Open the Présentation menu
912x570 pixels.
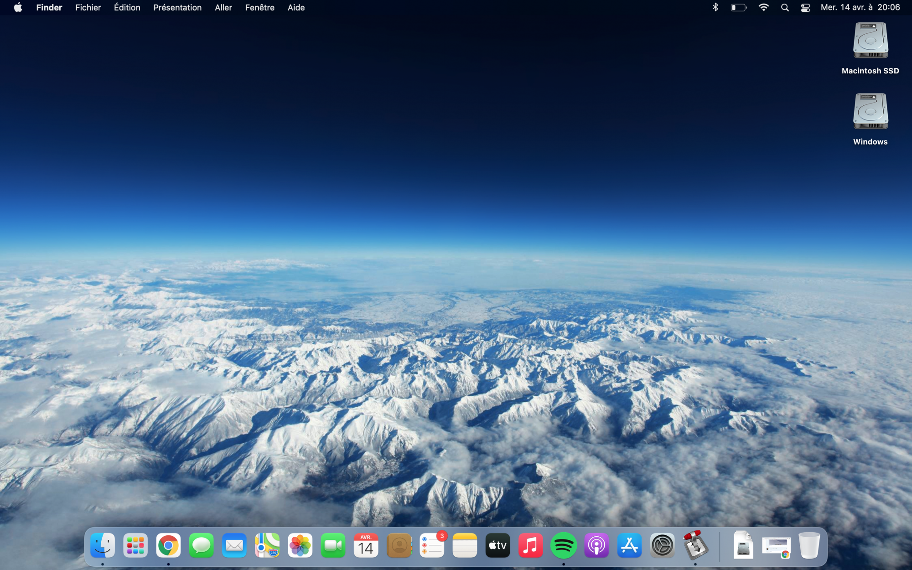point(177,8)
